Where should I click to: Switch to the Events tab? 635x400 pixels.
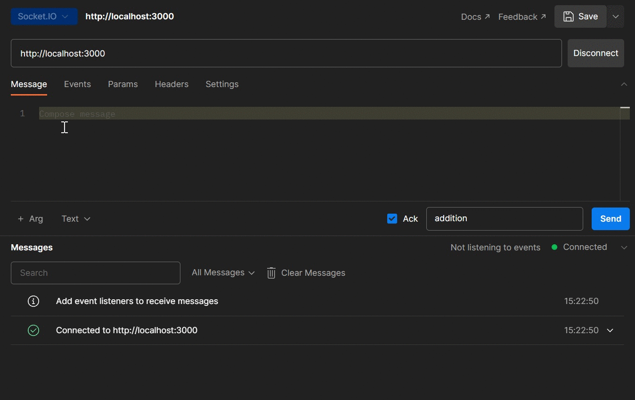tap(77, 84)
